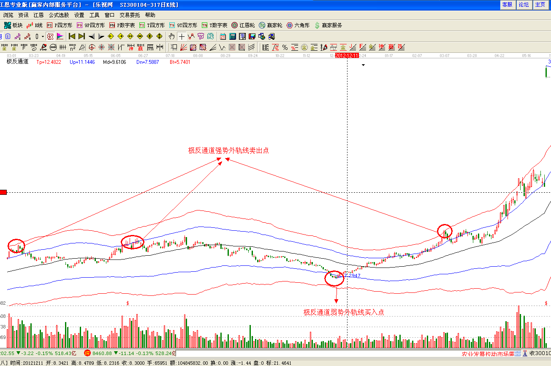Screen dimensions: 551x366
Task: Toggle the 板块 sector panel
Action: coord(13,25)
